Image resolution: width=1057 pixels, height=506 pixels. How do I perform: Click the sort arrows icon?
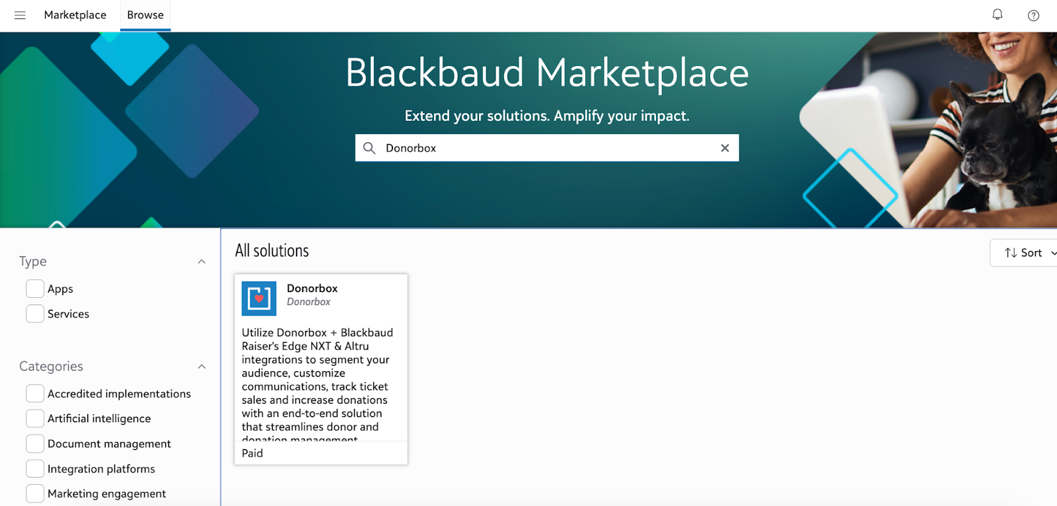(x=1011, y=253)
